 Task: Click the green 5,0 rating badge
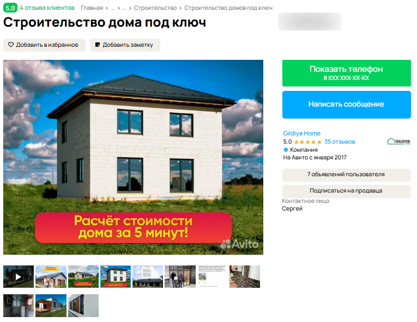10,8
